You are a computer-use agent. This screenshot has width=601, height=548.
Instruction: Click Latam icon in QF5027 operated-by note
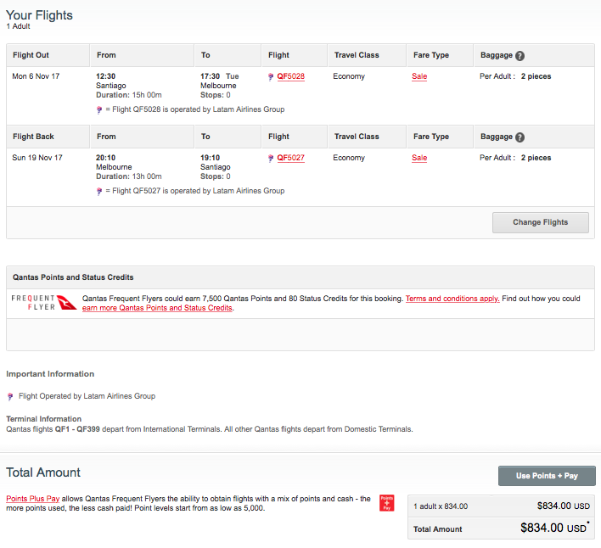[99, 191]
